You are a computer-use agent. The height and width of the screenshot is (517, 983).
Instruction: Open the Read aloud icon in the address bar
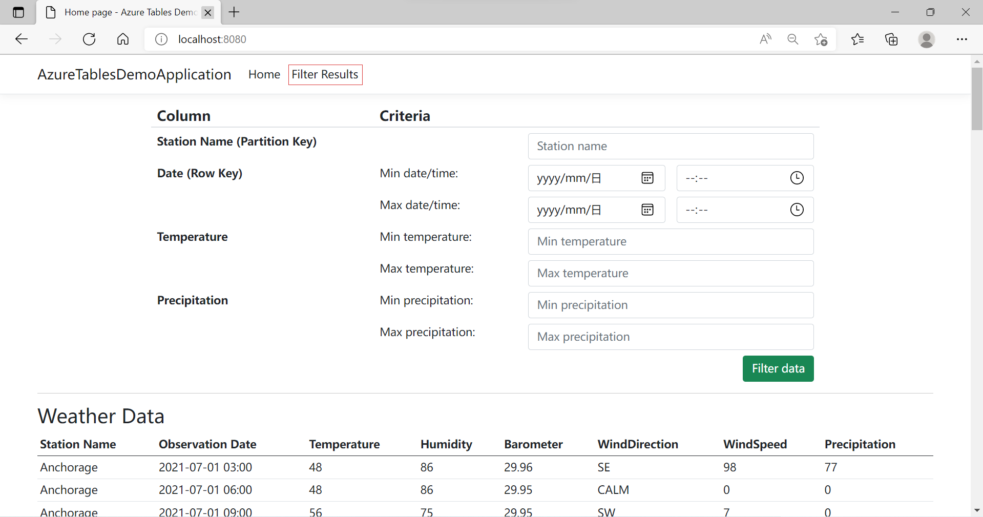coord(765,39)
